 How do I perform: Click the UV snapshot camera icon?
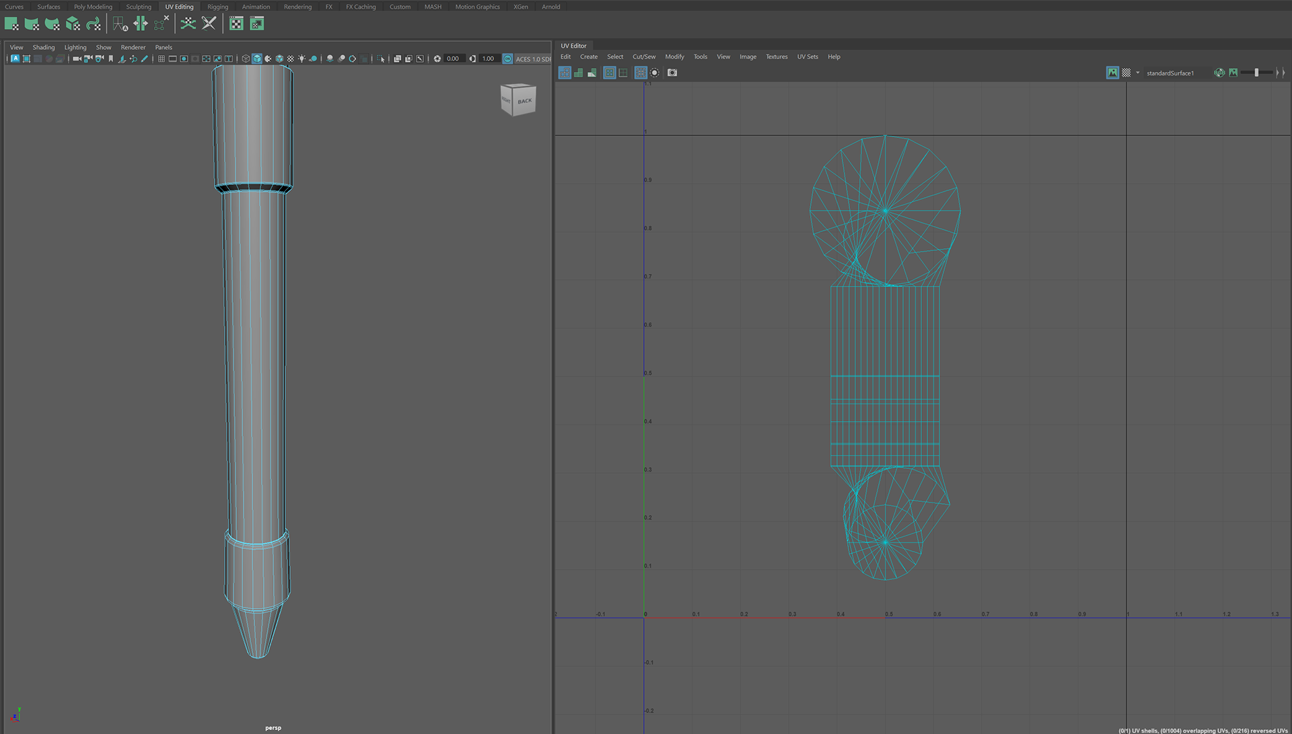coord(672,73)
